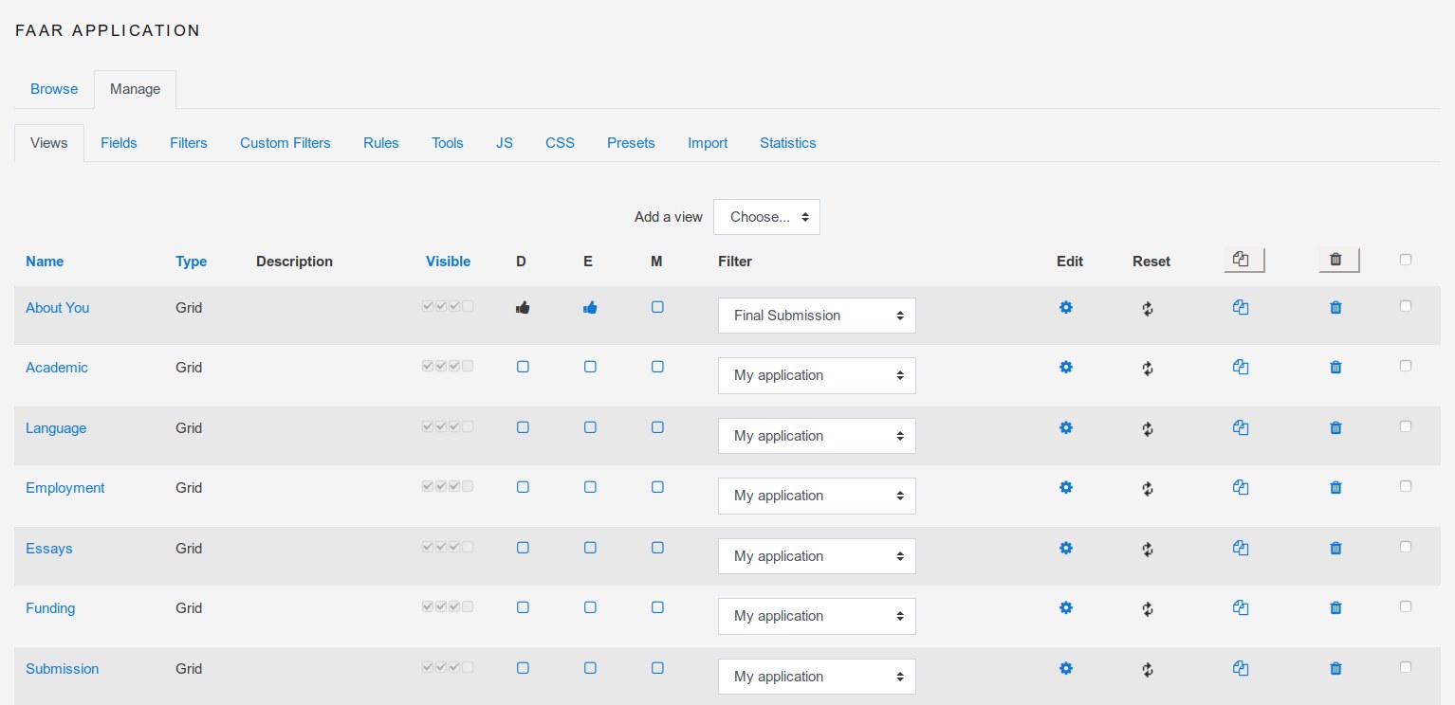Click header bulk duplicate button
Image resolution: width=1455 pixels, height=705 pixels.
click(1244, 260)
